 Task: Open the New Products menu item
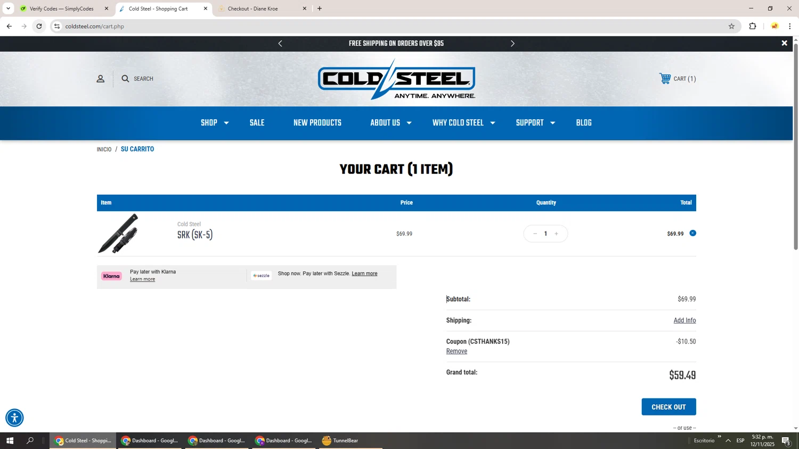click(317, 123)
